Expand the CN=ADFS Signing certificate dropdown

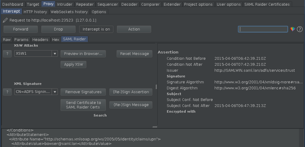point(55,92)
